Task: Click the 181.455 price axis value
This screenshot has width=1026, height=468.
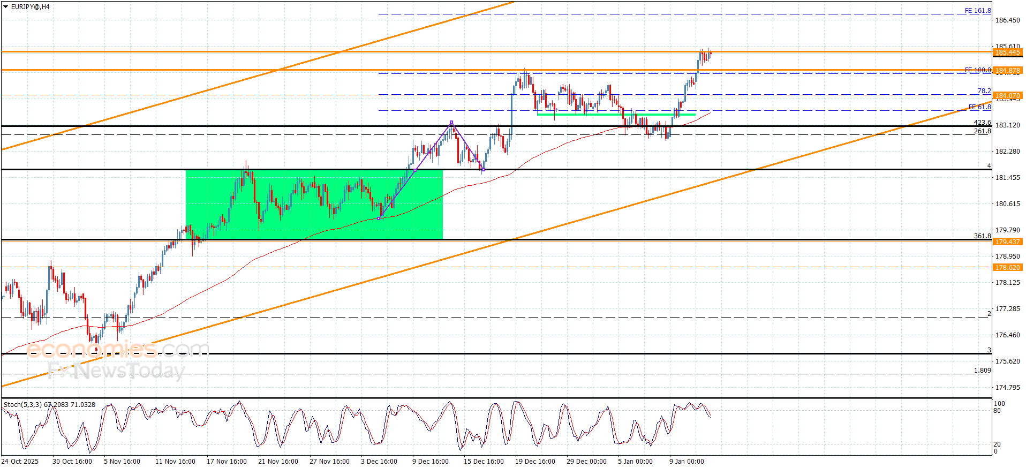Action: coord(1007,178)
